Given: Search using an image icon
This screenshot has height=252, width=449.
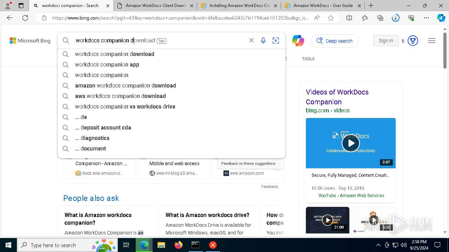Looking at the screenshot, I should pyautogui.click(x=276, y=41).
